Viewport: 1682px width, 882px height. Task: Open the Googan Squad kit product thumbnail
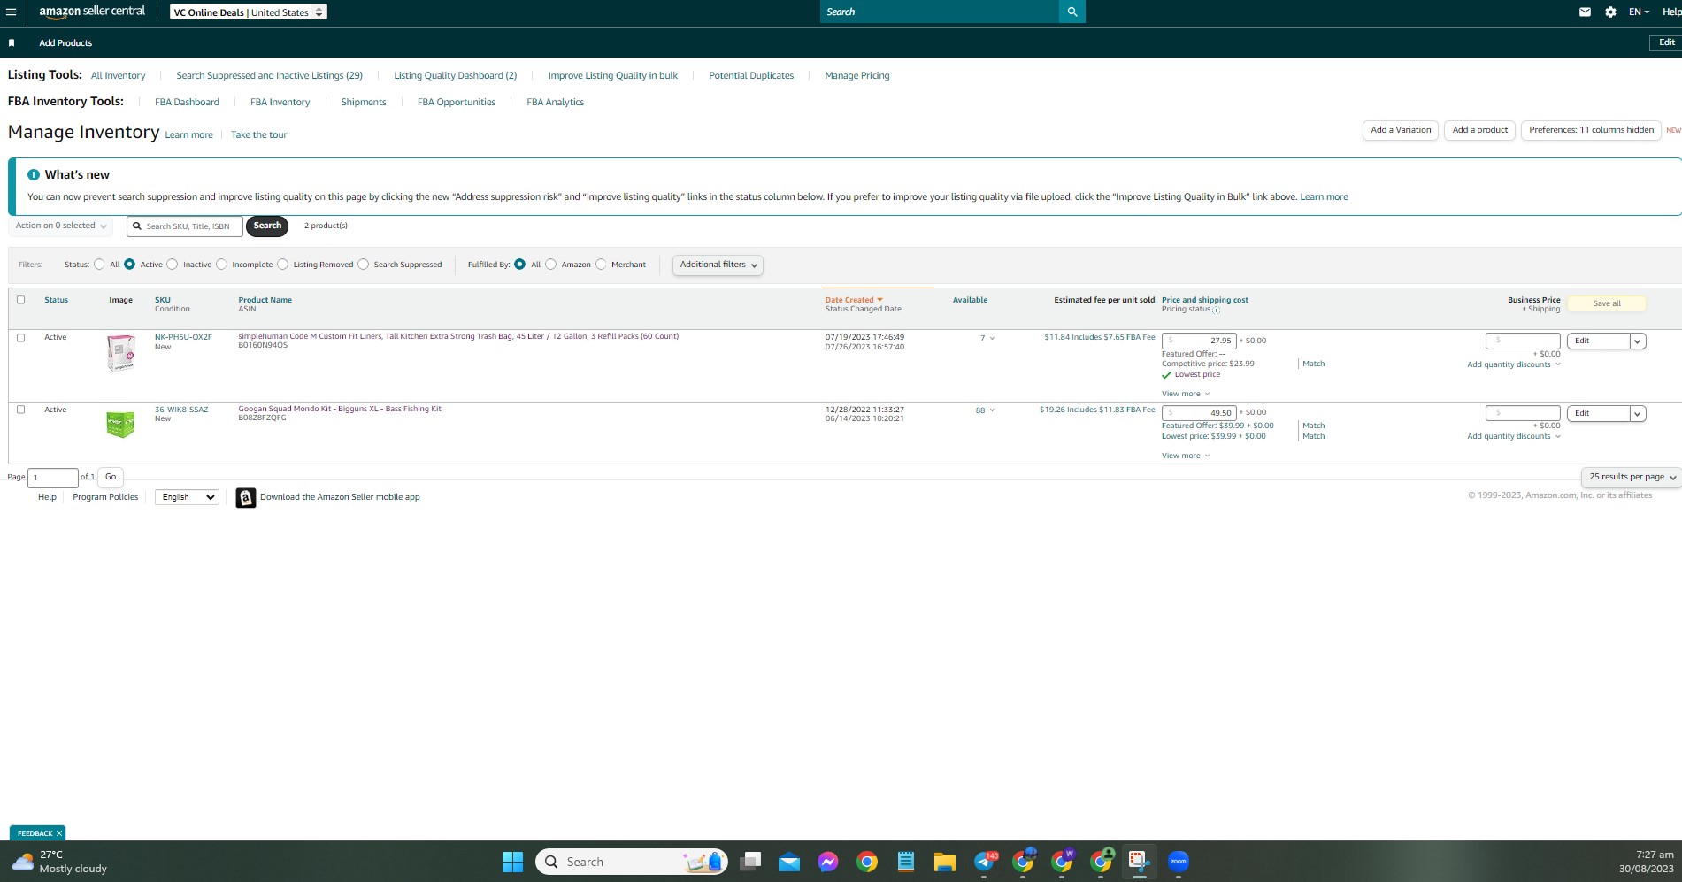pos(120,425)
